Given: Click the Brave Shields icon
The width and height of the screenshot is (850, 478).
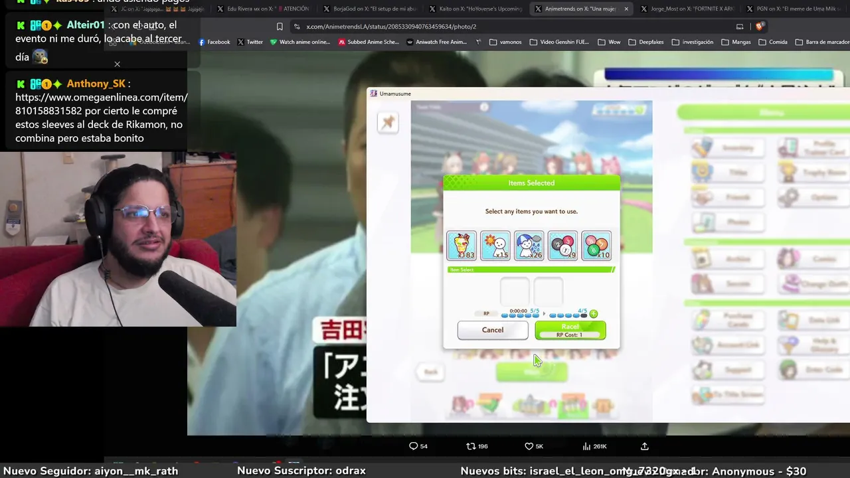Looking at the screenshot, I should point(760,27).
